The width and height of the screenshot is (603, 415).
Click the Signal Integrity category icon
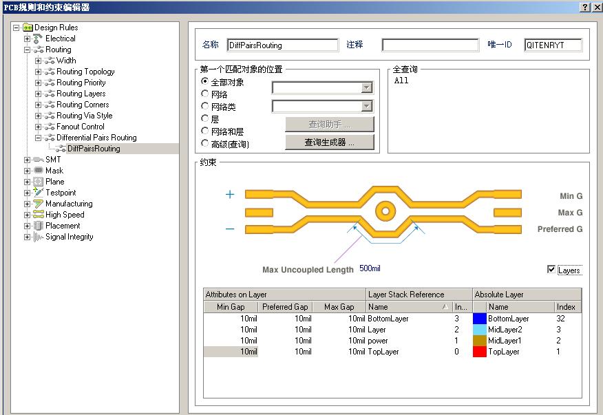[38, 237]
